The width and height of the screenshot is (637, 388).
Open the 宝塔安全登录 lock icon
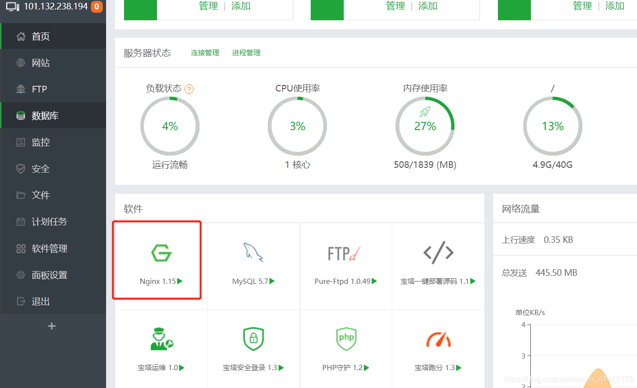[253, 338]
